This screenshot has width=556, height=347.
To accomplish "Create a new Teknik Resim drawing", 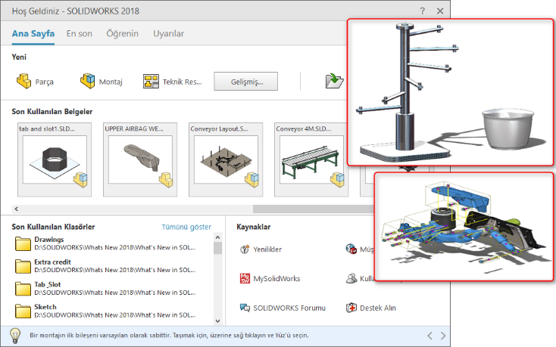I will tap(173, 82).
